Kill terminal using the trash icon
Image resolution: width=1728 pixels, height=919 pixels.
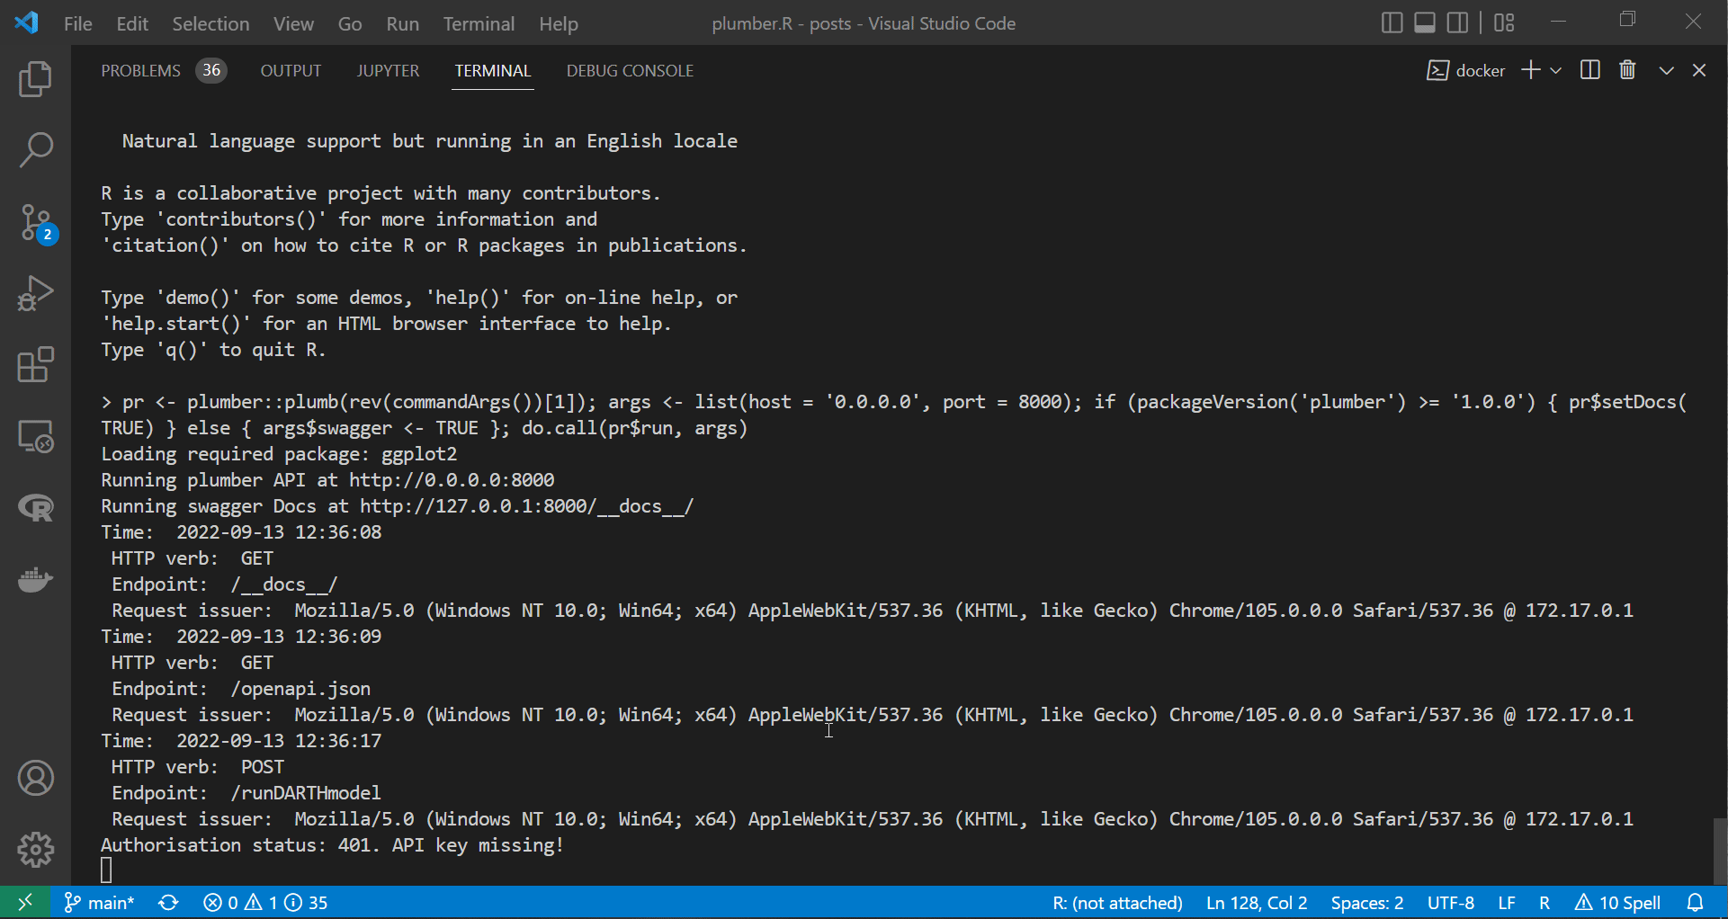tap(1627, 70)
